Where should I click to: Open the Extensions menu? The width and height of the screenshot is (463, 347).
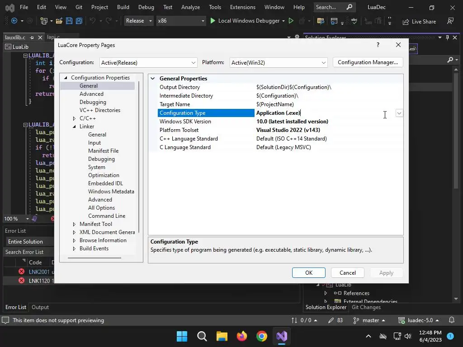tap(243, 7)
